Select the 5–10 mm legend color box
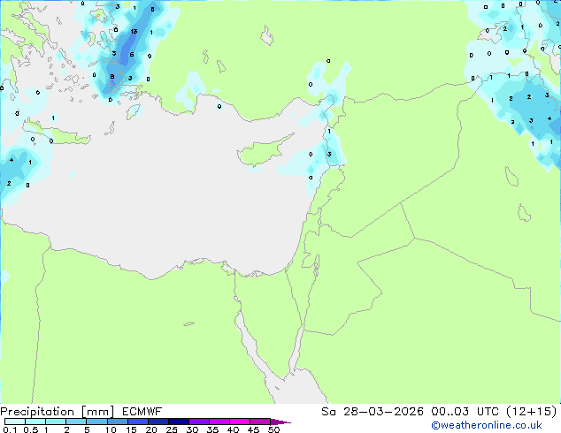Screen dimensions: 561x433 (96, 422)
